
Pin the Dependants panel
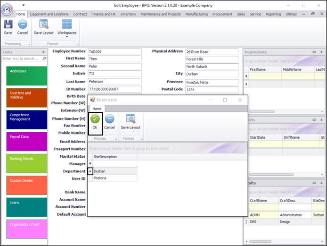321,52
